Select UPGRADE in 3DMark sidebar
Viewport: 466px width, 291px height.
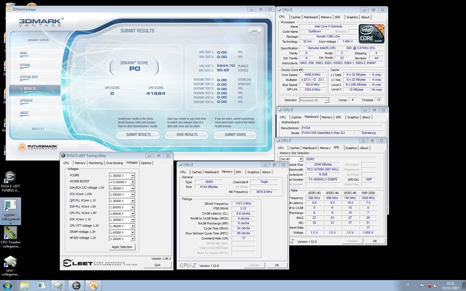click(x=26, y=101)
